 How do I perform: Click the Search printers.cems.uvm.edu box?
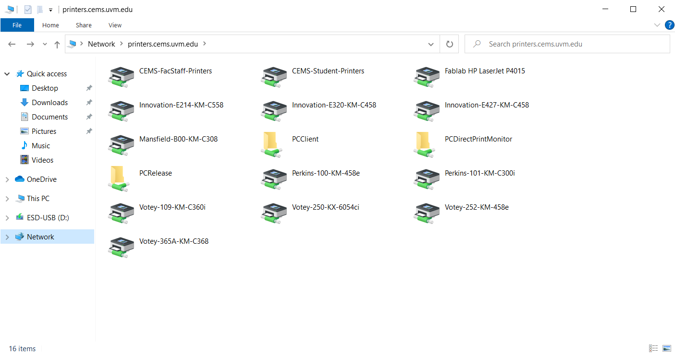tap(567, 44)
